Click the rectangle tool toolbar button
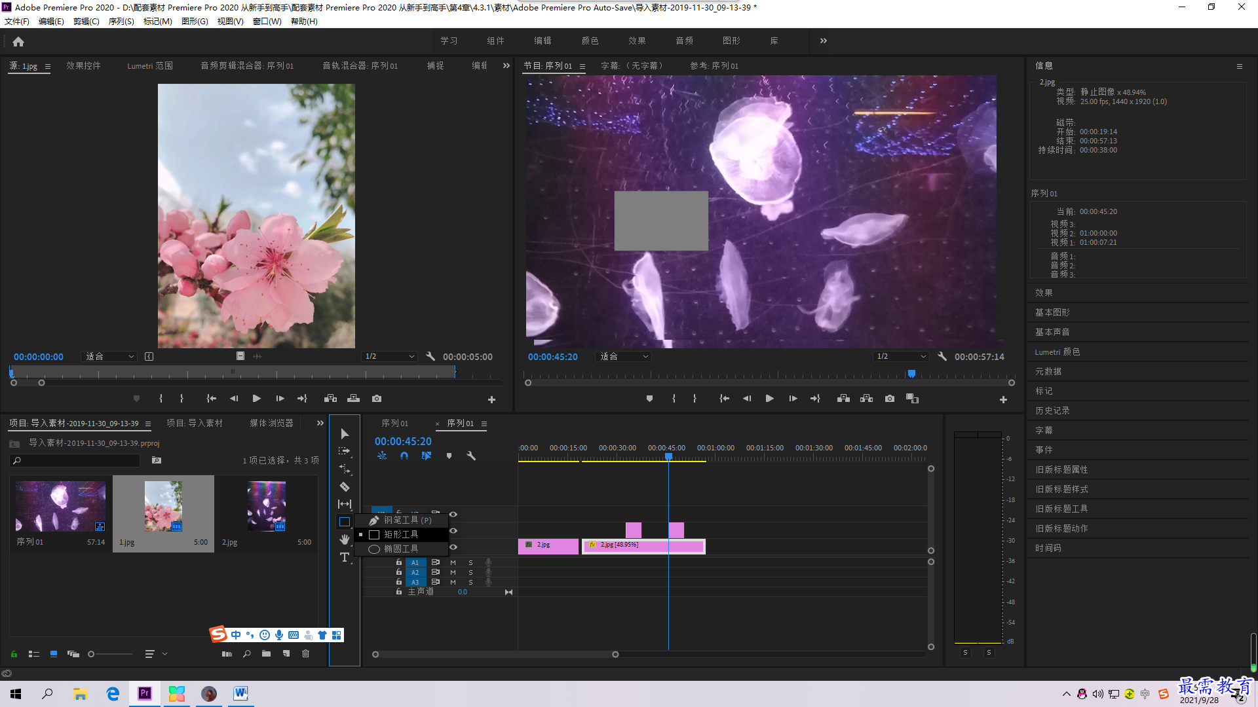Image resolution: width=1258 pixels, height=707 pixels. pyautogui.click(x=345, y=522)
